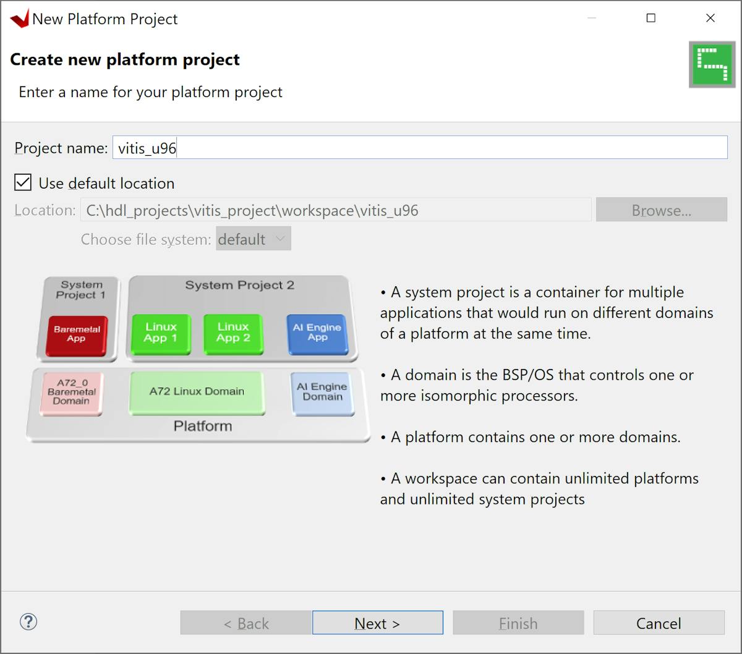Click the Back button
The image size is (742, 654).
245,623
